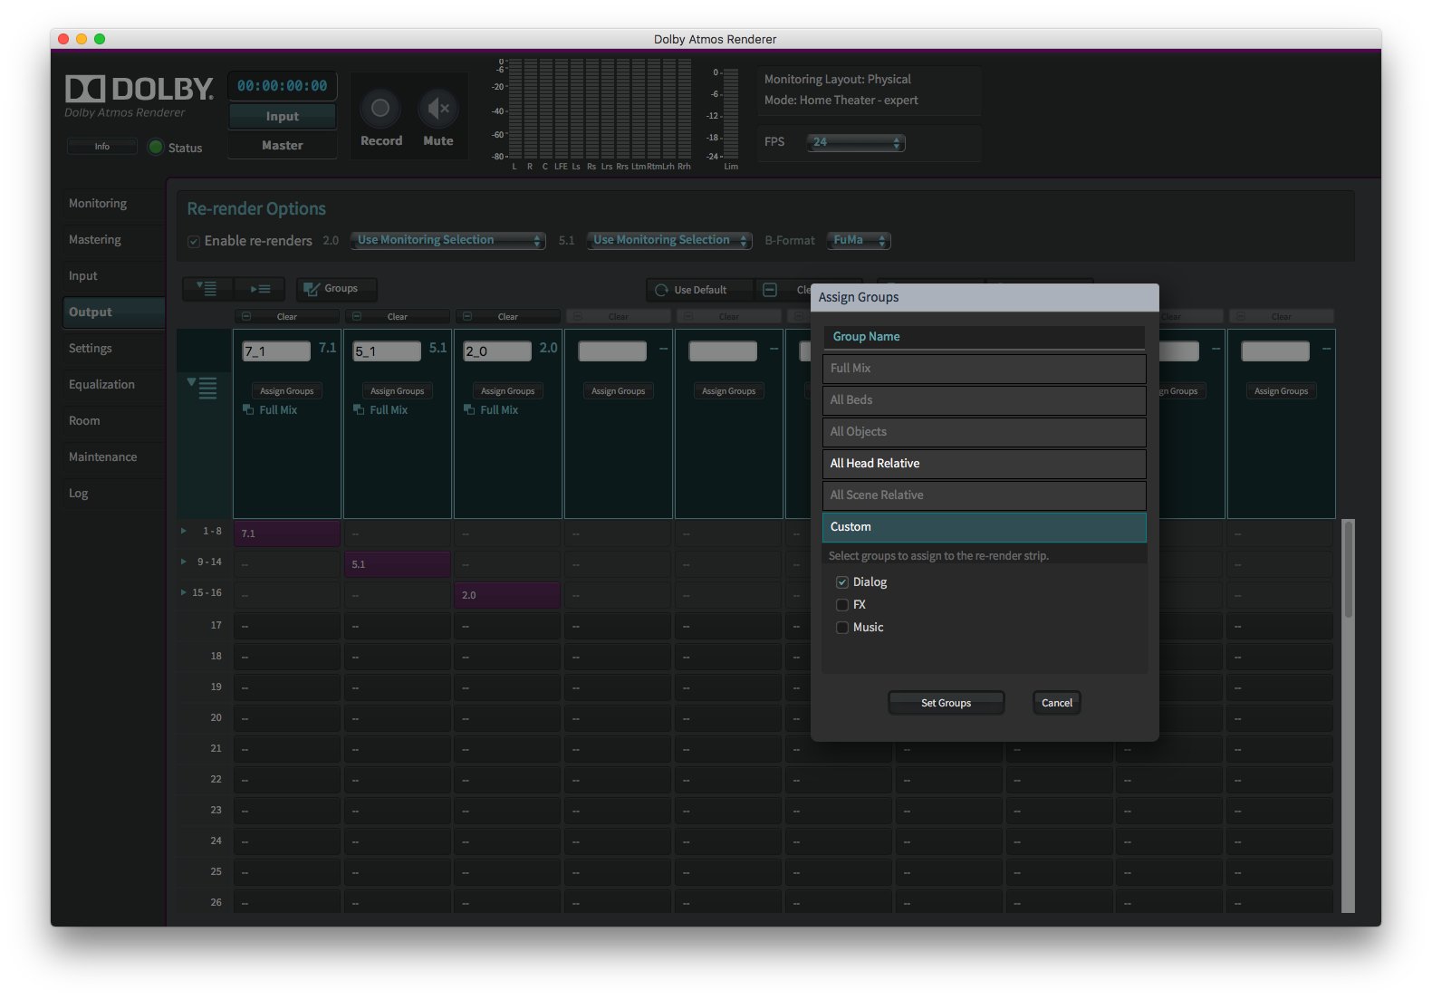Check the Music group checkbox
Image resolution: width=1432 pixels, height=999 pixels.
(x=842, y=628)
